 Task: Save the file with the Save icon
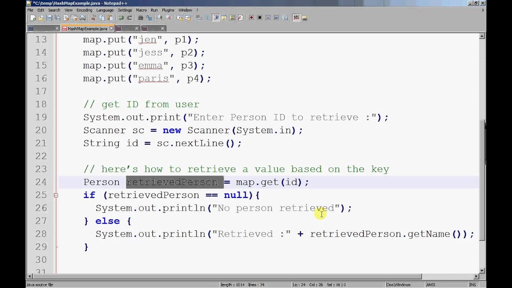pos(49,18)
